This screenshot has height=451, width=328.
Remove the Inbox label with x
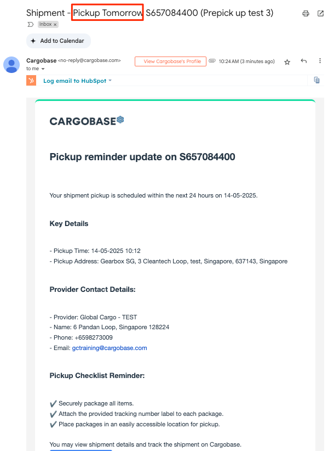coord(55,25)
